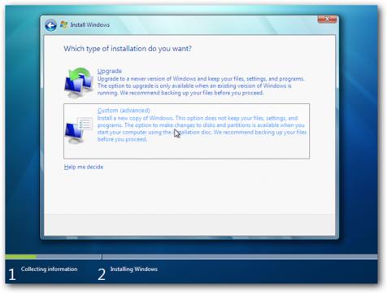
Task: Click the Windows flag logo in title bar
Action: tap(64, 24)
